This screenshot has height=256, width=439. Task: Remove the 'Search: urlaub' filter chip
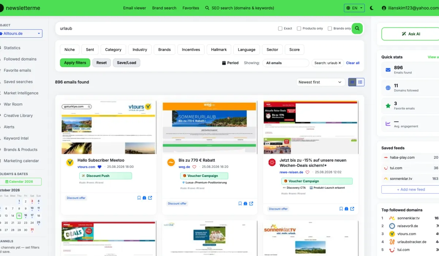[x=339, y=63]
